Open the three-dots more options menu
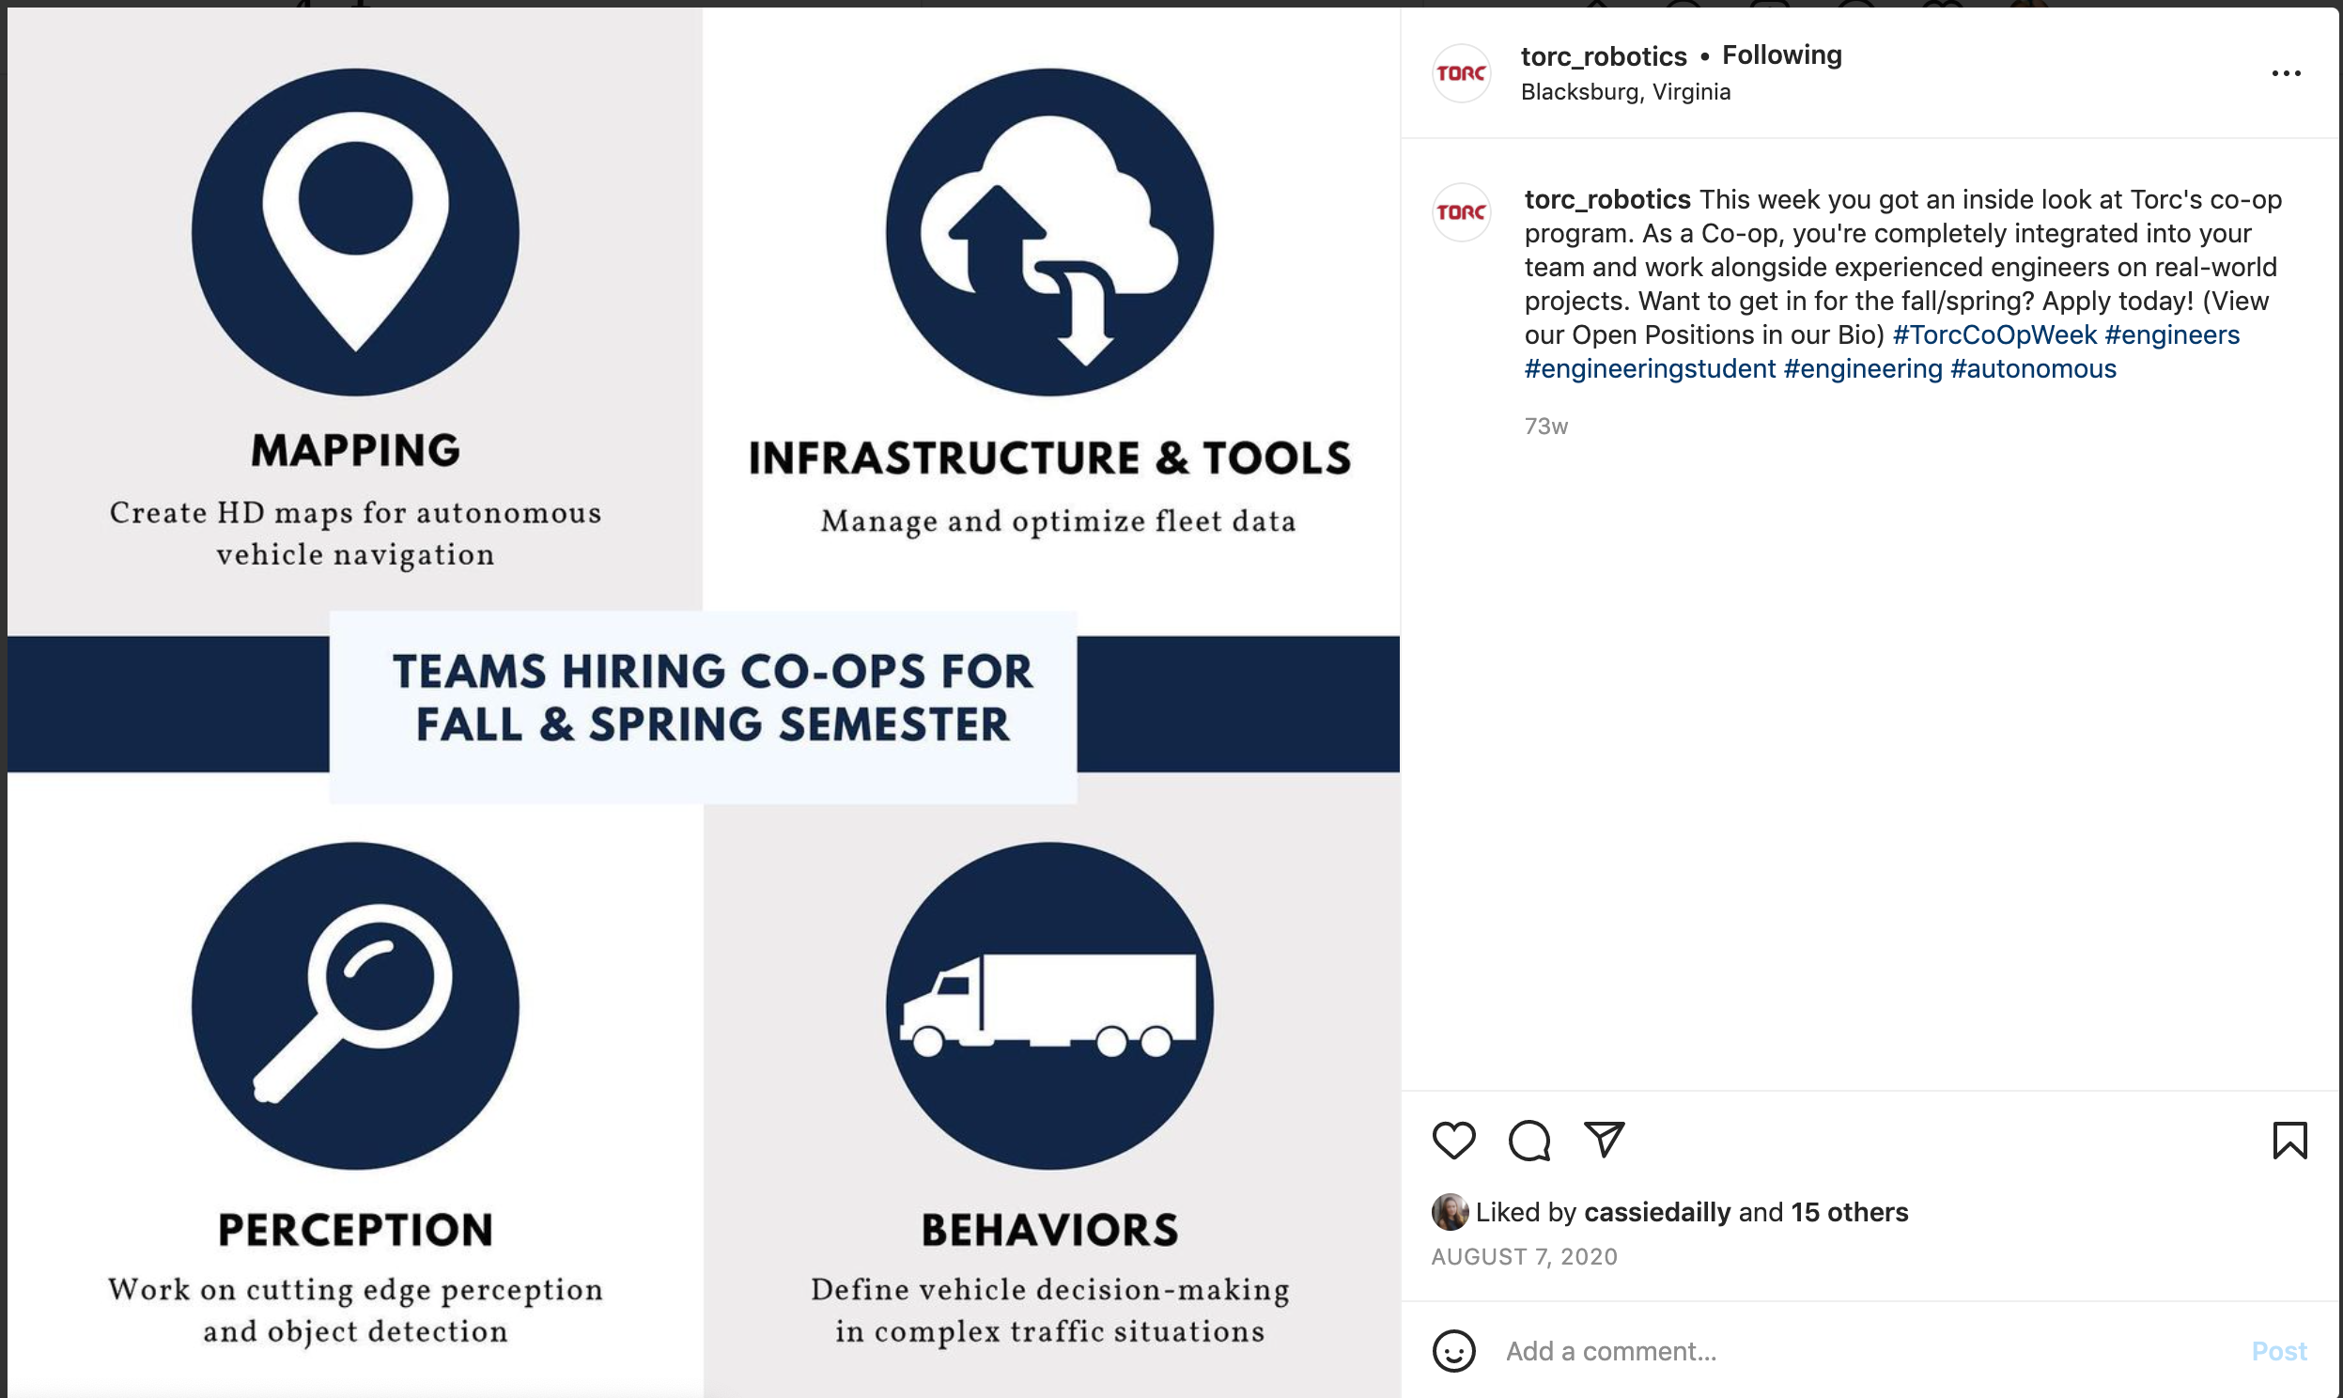 tap(2286, 73)
